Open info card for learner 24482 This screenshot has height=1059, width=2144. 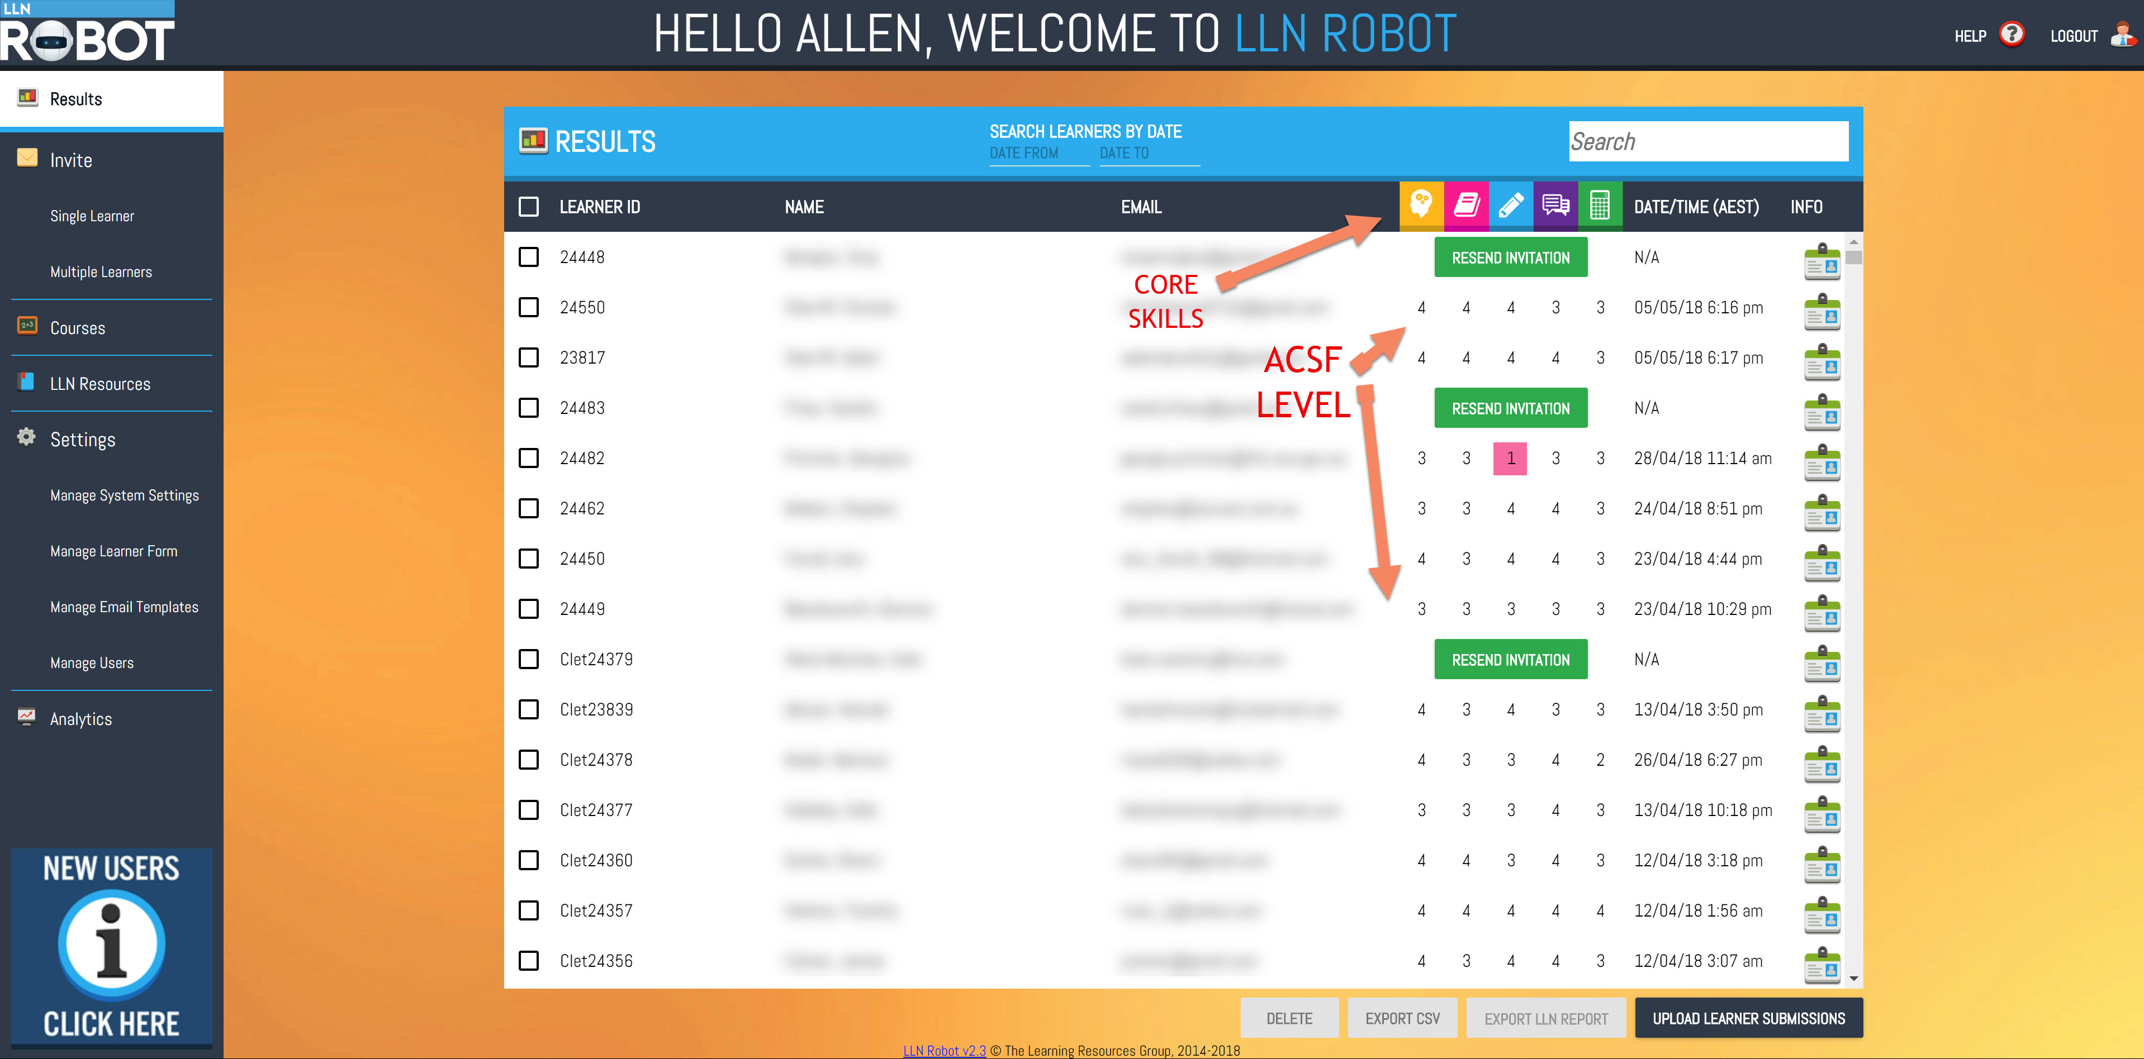pos(1822,462)
